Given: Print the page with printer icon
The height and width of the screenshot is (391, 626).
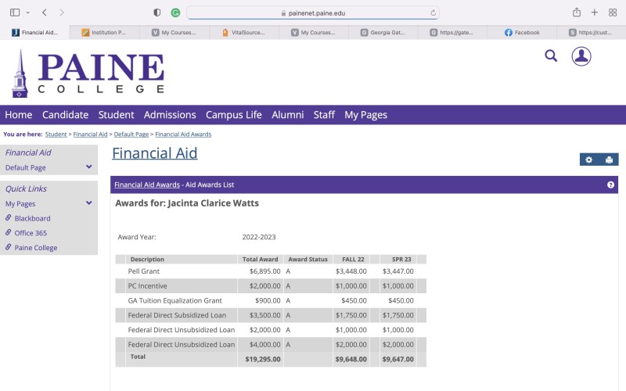Looking at the screenshot, I should coord(609,160).
